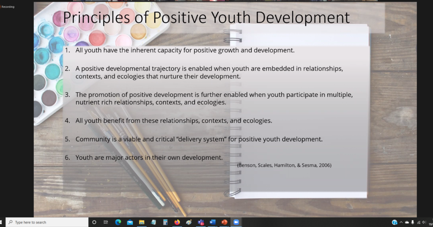Click principle 3 'The promotion of positive development'
The image size is (433, 227).
click(214, 98)
